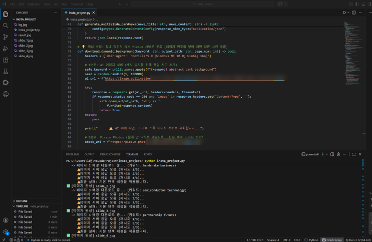Expand the OUTLINE section

[22, 201]
